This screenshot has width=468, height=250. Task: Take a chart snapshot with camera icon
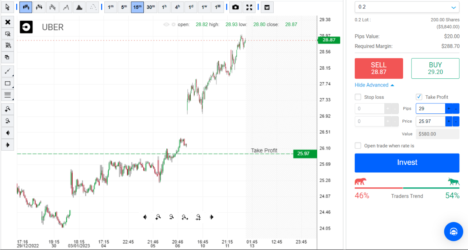tap(236, 7)
